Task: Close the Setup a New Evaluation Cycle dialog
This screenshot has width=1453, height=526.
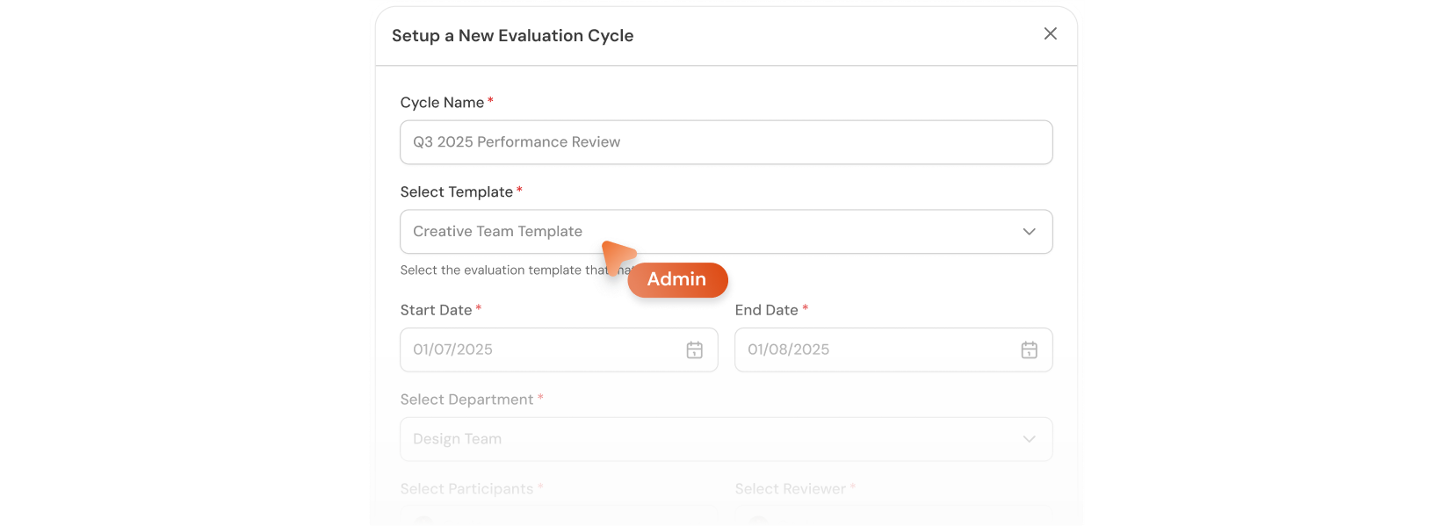Action: tap(1050, 33)
